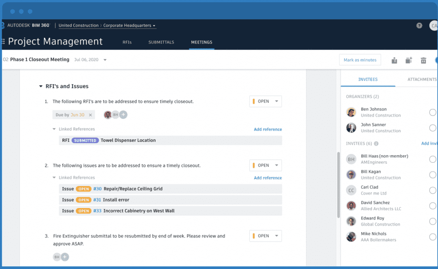The height and width of the screenshot is (269, 438).
Task: Open the help question mark icon
Action: 419,26
